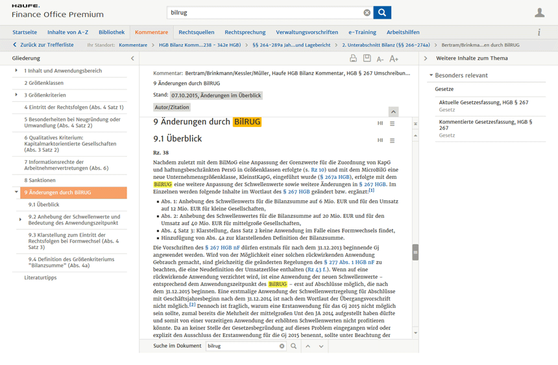Click the blue search magnifier button
The width and height of the screenshot is (558, 365).
click(x=382, y=12)
